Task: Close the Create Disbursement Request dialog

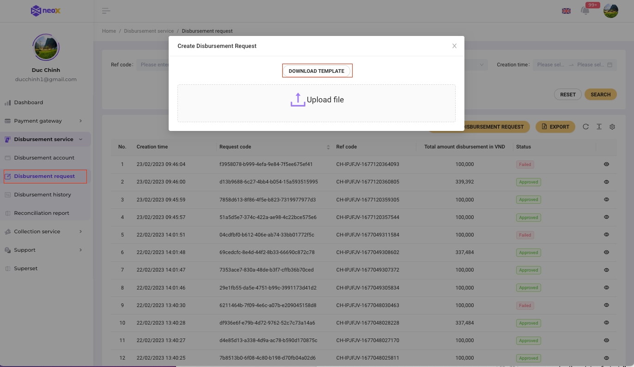Action: tap(454, 46)
